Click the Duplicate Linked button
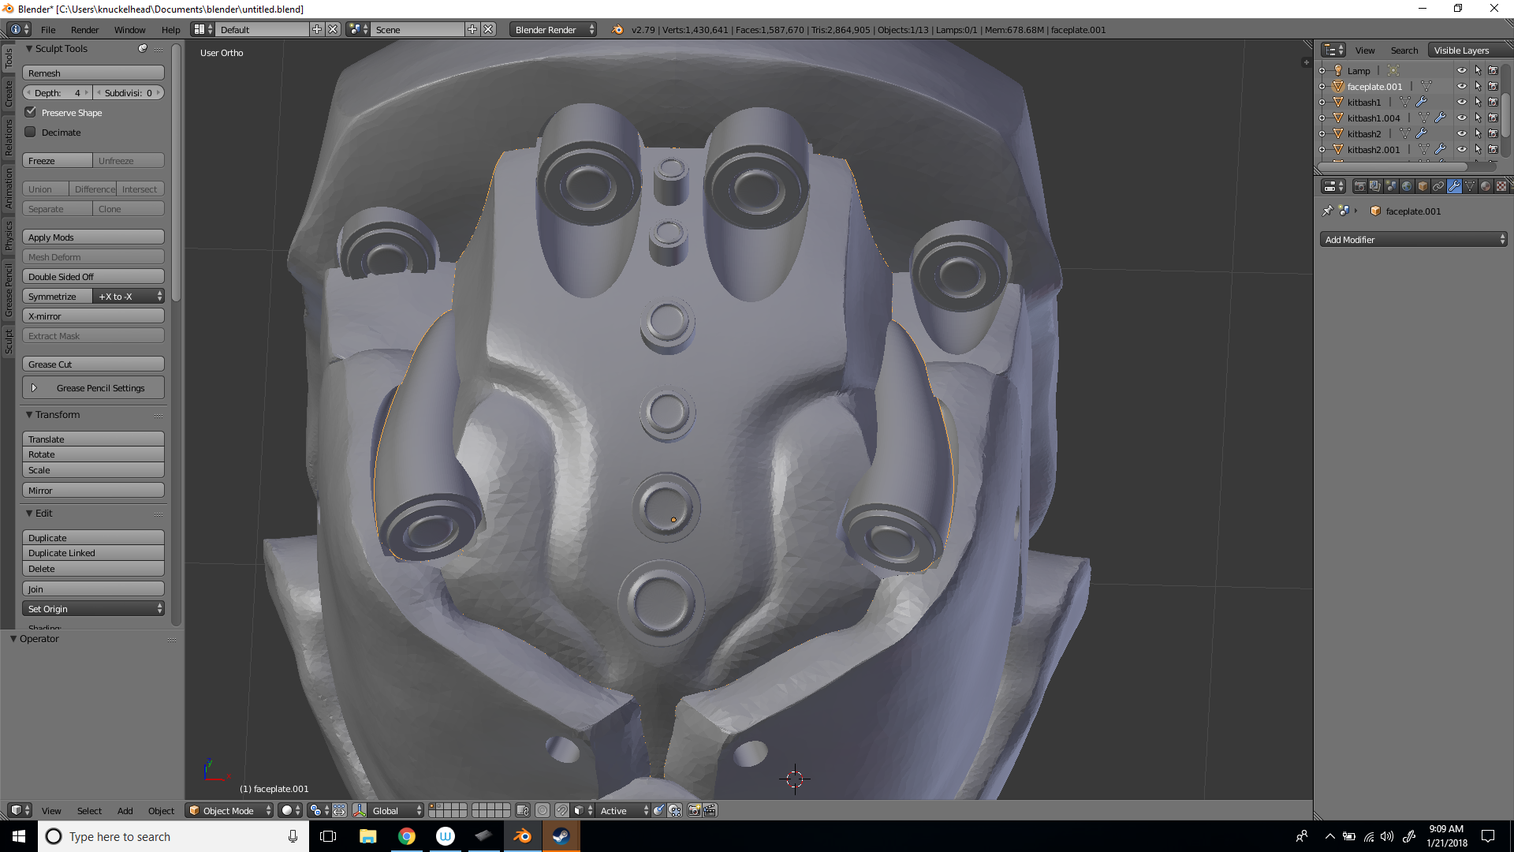Viewport: 1514px width, 852px height. [x=93, y=552]
